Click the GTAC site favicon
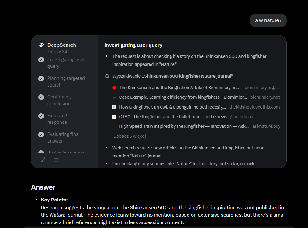 (115, 117)
